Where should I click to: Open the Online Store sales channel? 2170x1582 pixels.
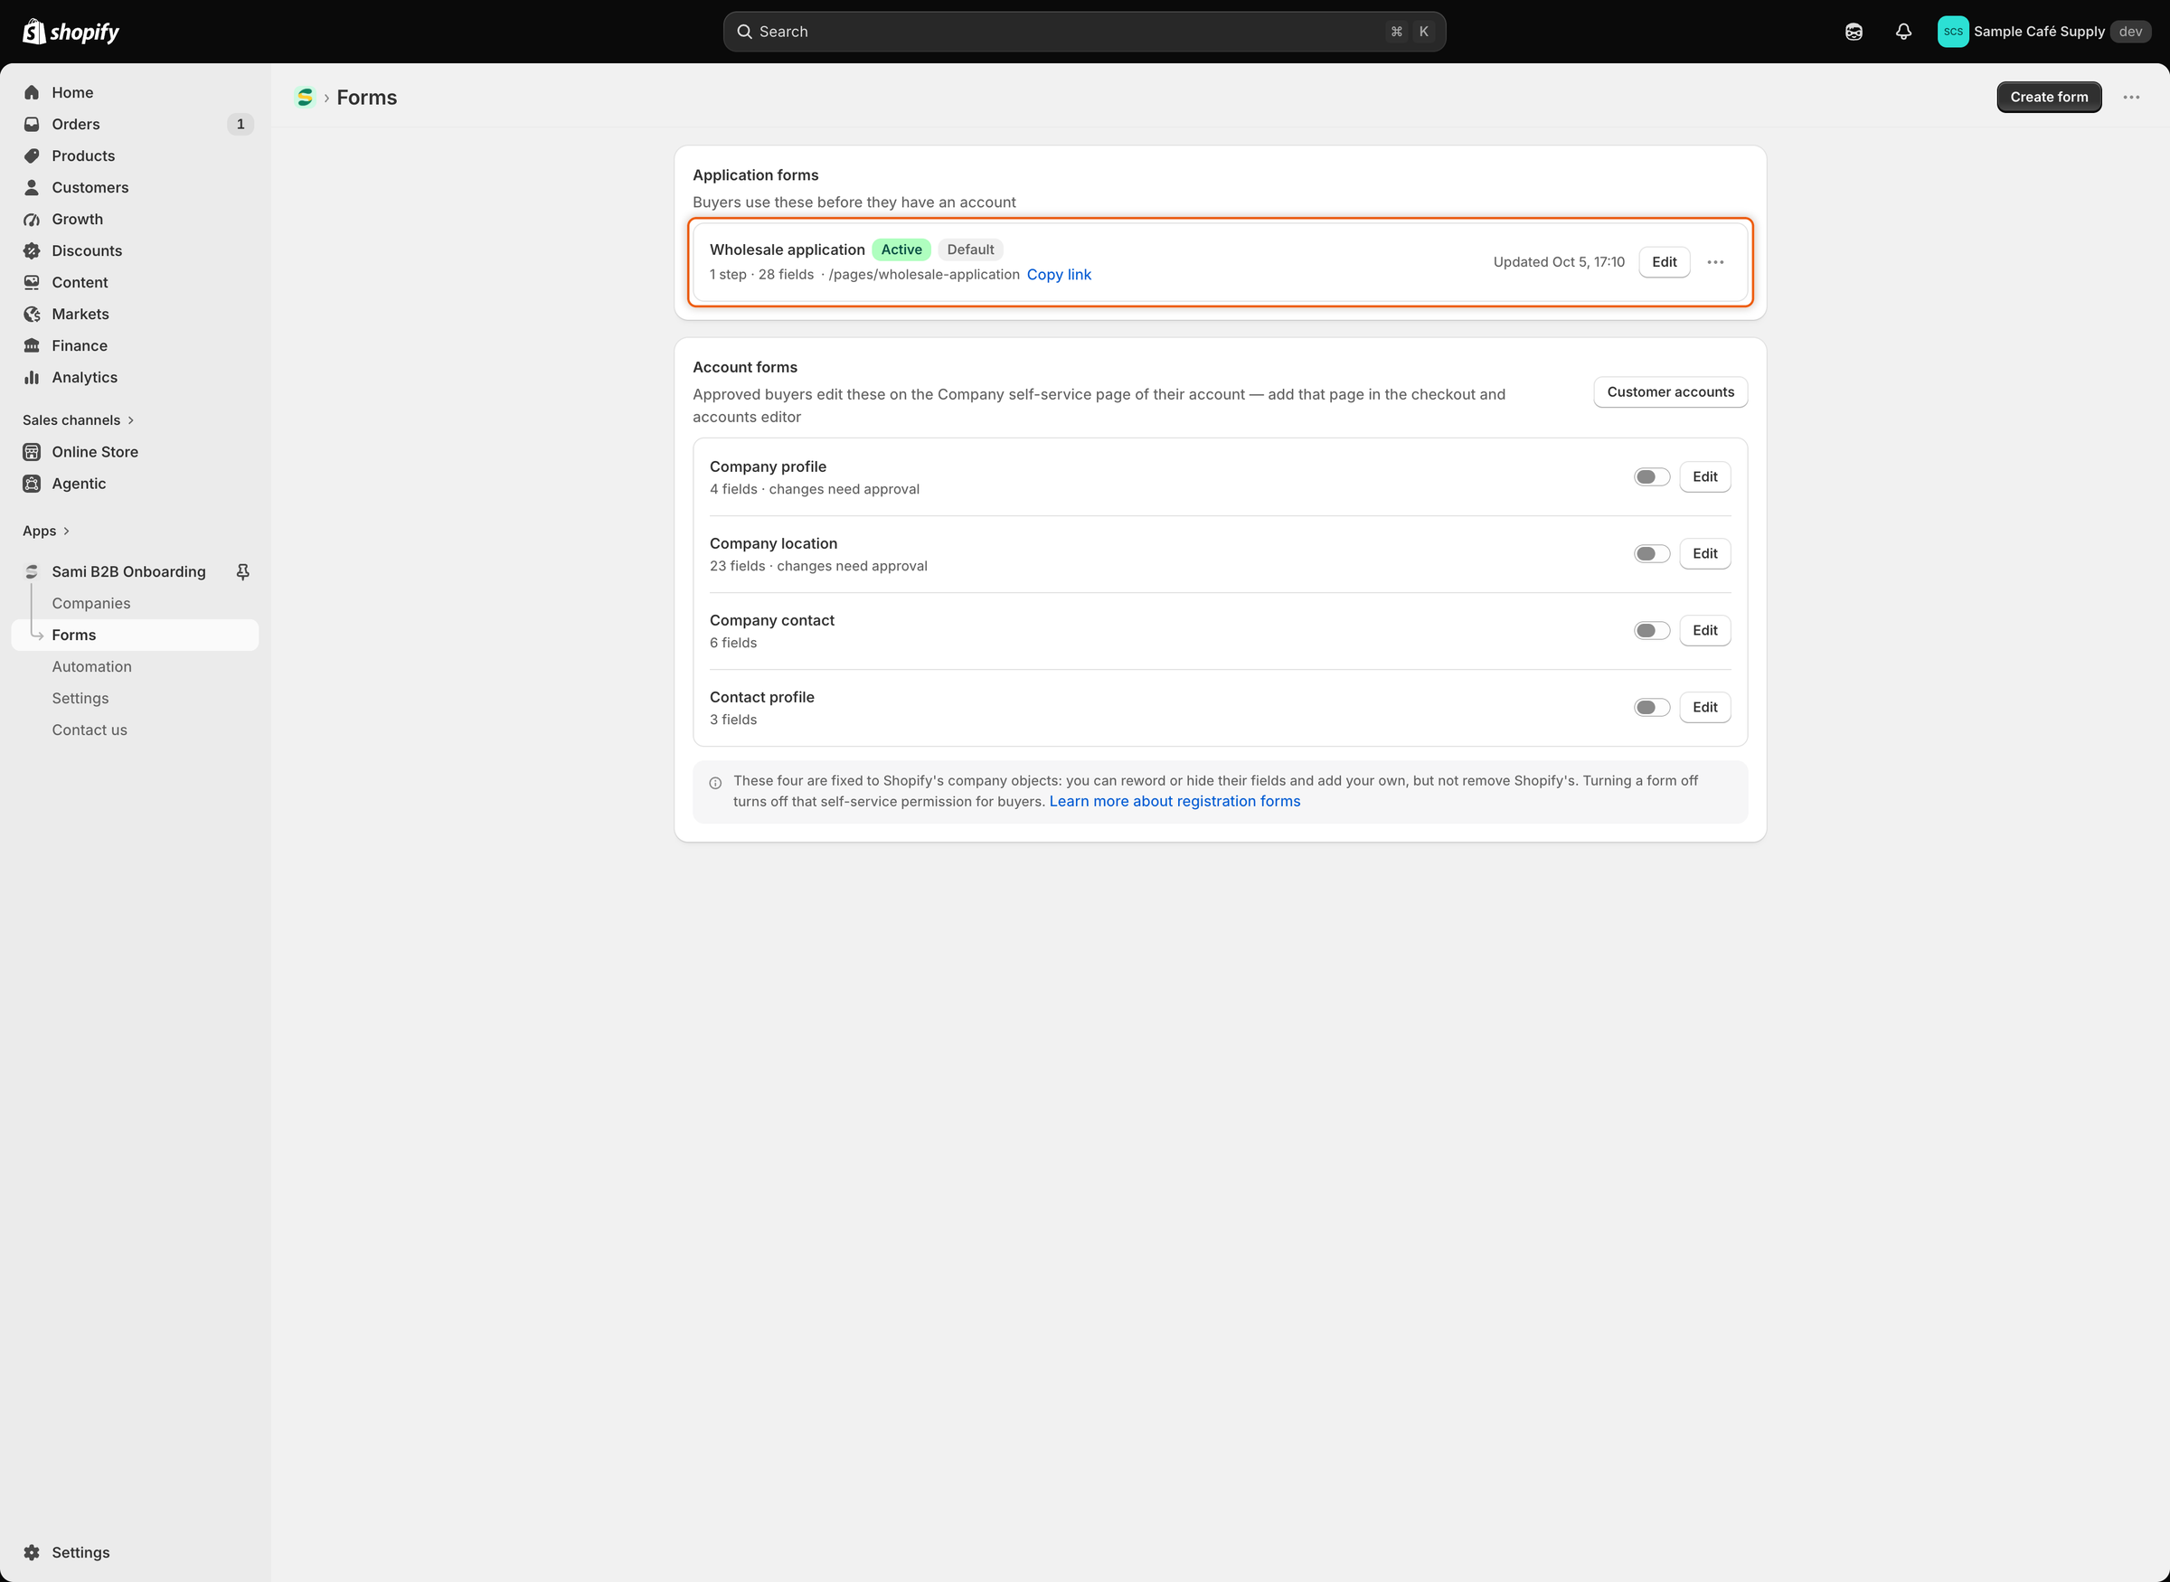coord(135,451)
